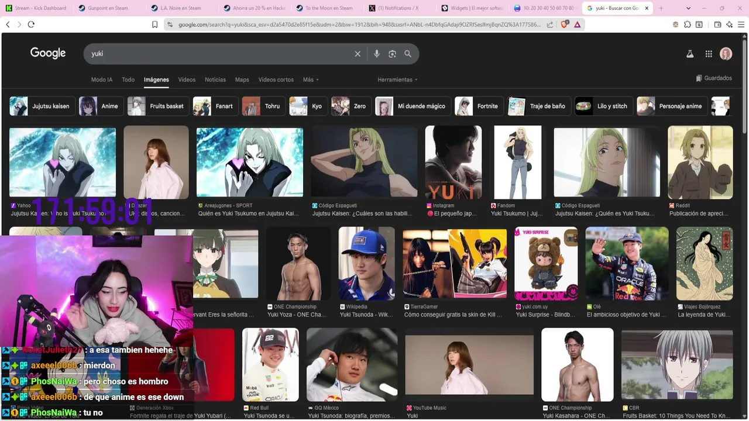Open Brave Rewards triangle icon
The width and height of the screenshot is (749, 421).
point(578,25)
